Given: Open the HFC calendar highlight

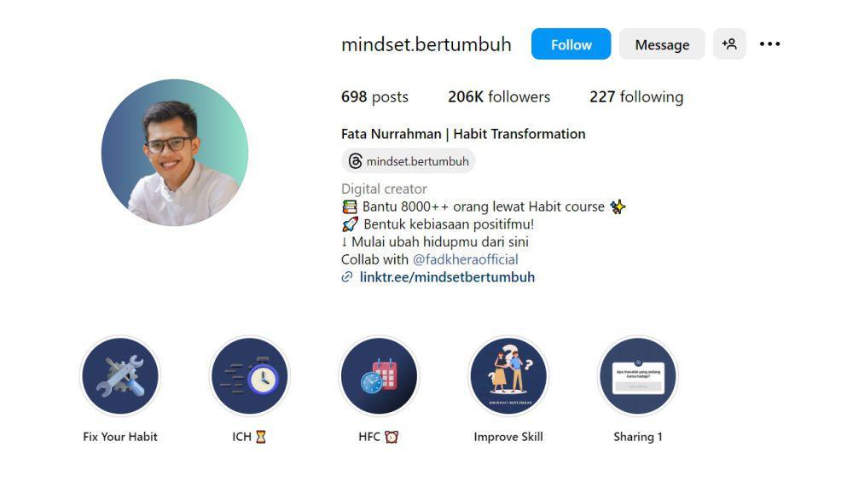Looking at the screenshot, I should click(380, 376).
